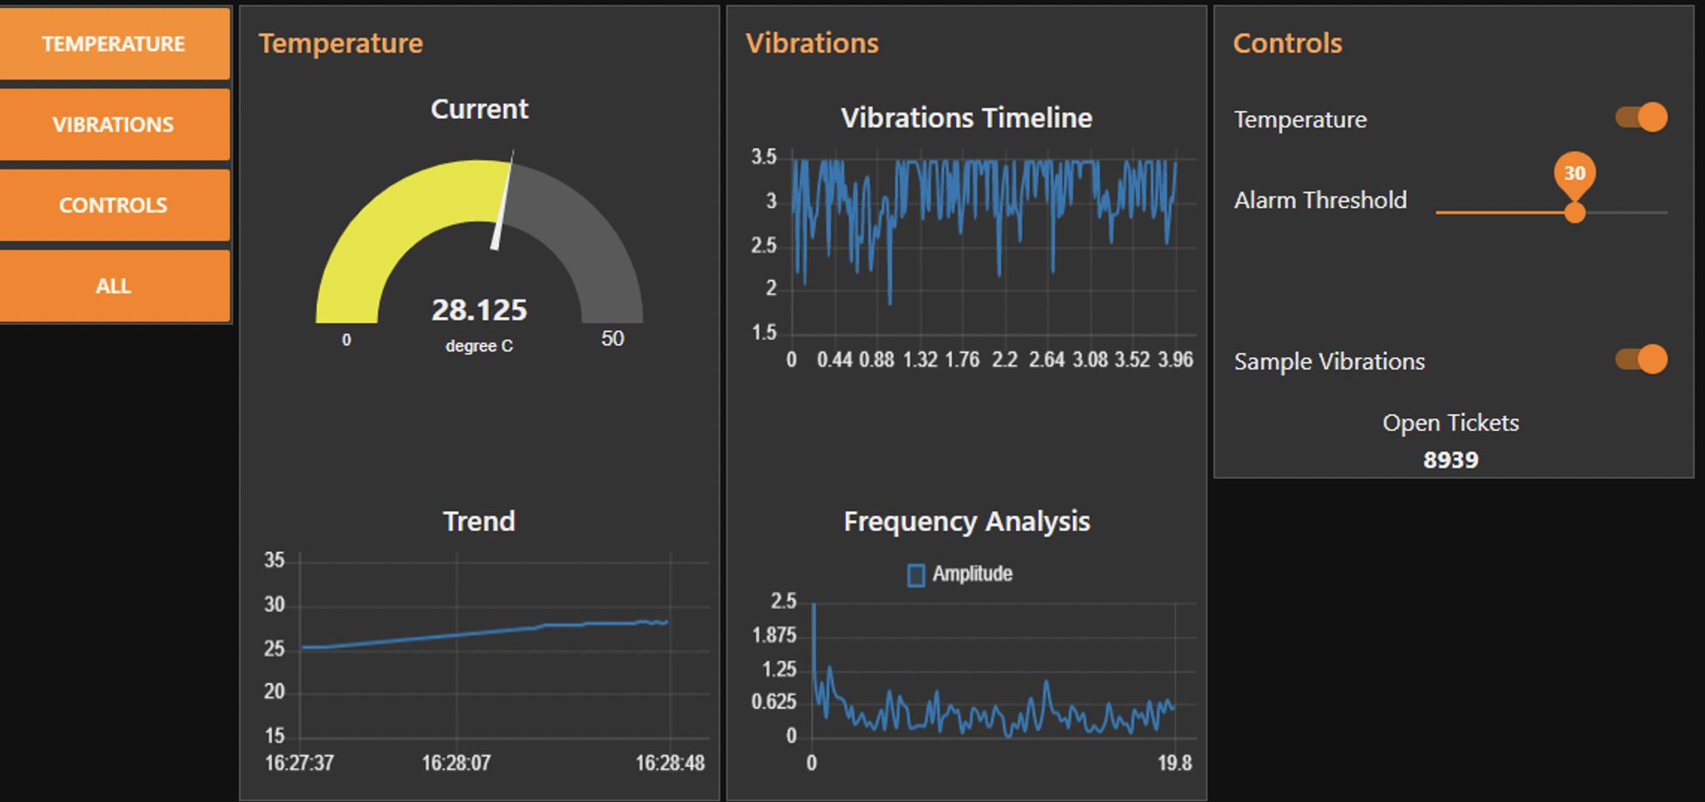1705x802 pixels.
Task: Toggle the Temperature switch off
Action: 1641,117
